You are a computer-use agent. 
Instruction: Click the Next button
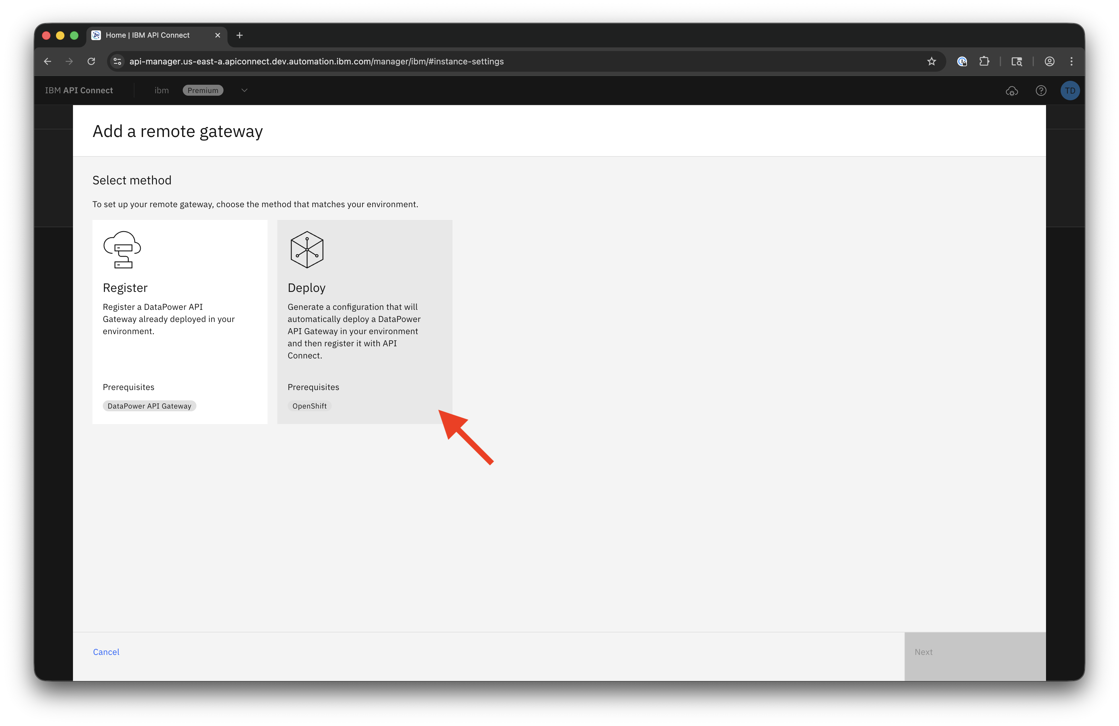975,656
